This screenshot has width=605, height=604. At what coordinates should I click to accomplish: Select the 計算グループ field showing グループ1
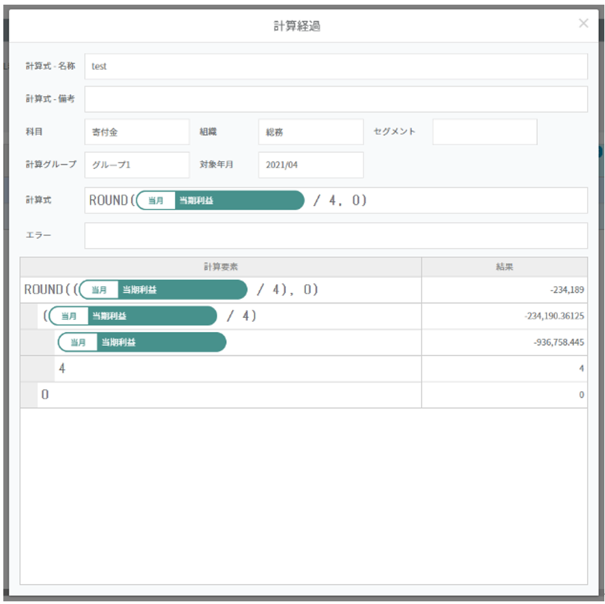[137, 165]
